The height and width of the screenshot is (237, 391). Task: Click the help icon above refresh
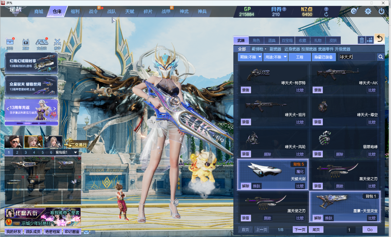click(x=326, y=9)
